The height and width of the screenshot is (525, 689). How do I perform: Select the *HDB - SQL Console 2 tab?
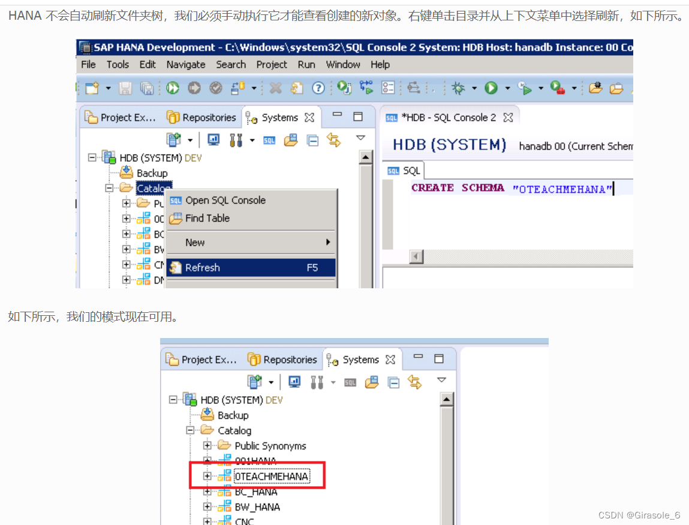[449, 117]
